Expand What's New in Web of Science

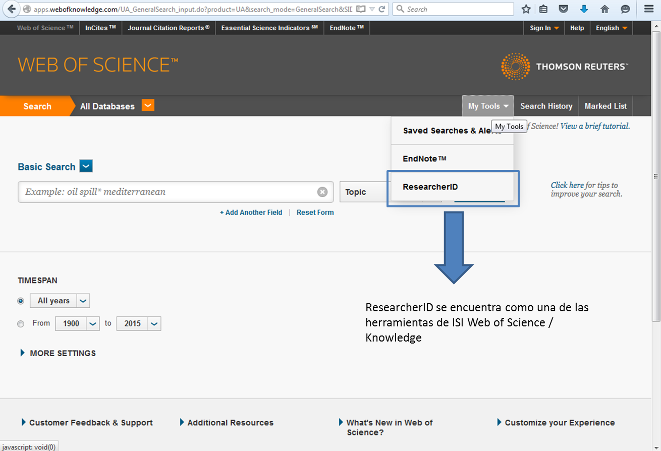click(386, 427)
